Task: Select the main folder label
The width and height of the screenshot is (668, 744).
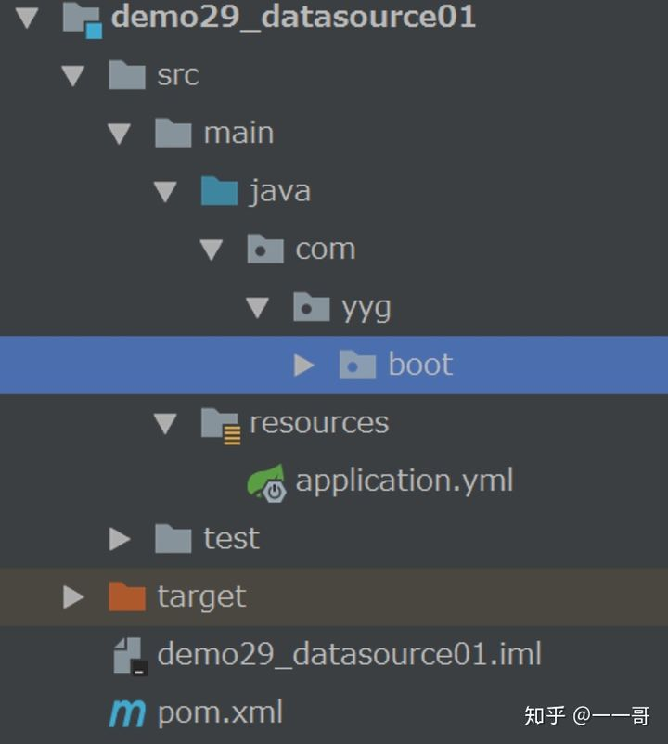Action: pyautogui.click(x=238, y=133)
